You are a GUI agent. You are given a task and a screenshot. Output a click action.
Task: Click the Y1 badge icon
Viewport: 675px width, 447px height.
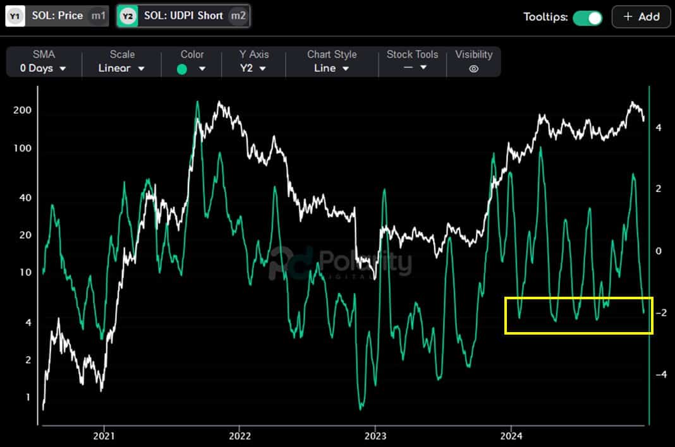tap(15, 16)
